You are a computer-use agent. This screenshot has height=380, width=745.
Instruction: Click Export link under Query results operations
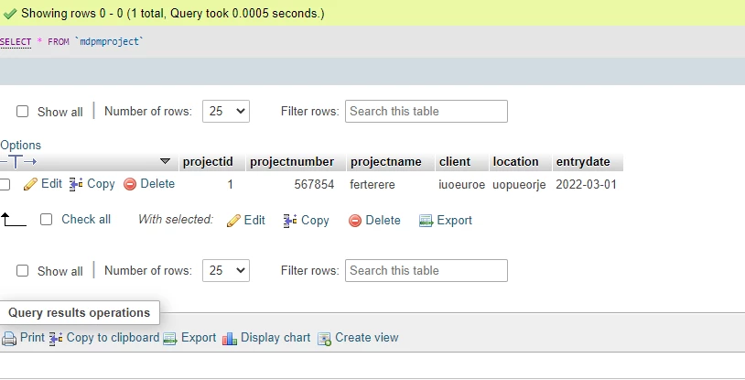(198, 338)
